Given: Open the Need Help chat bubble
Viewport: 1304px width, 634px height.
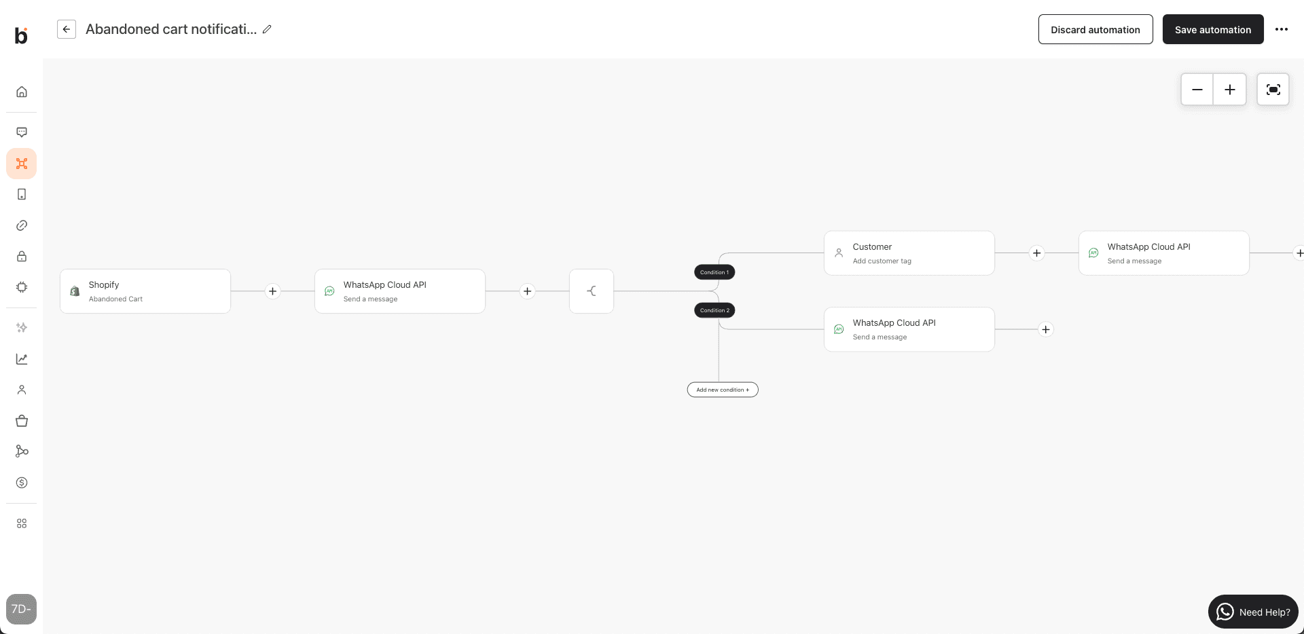Looking at the screenshot, I should [1253, 611].
